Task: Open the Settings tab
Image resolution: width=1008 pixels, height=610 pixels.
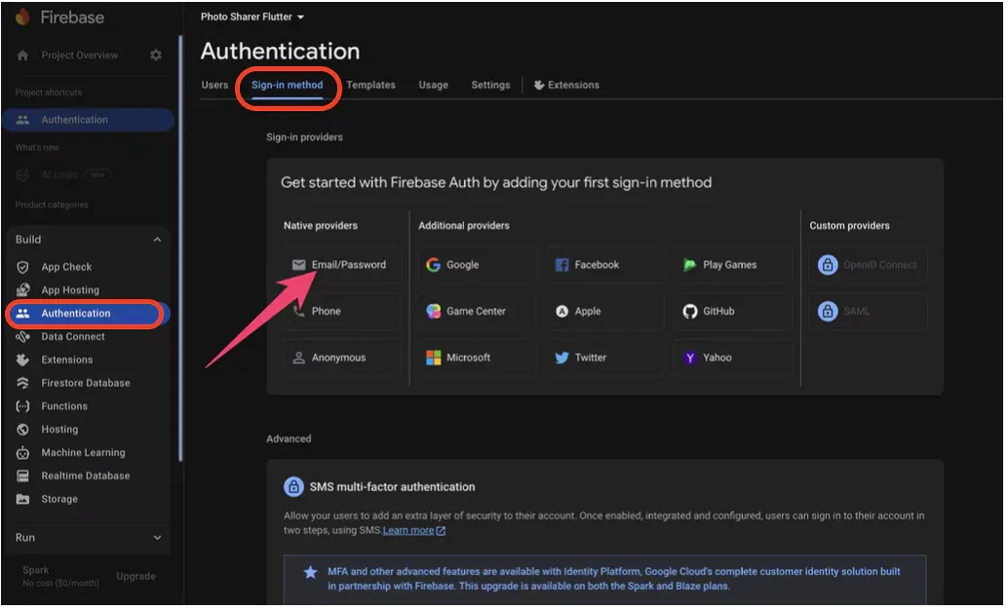Action: click(x=490, y=85)
